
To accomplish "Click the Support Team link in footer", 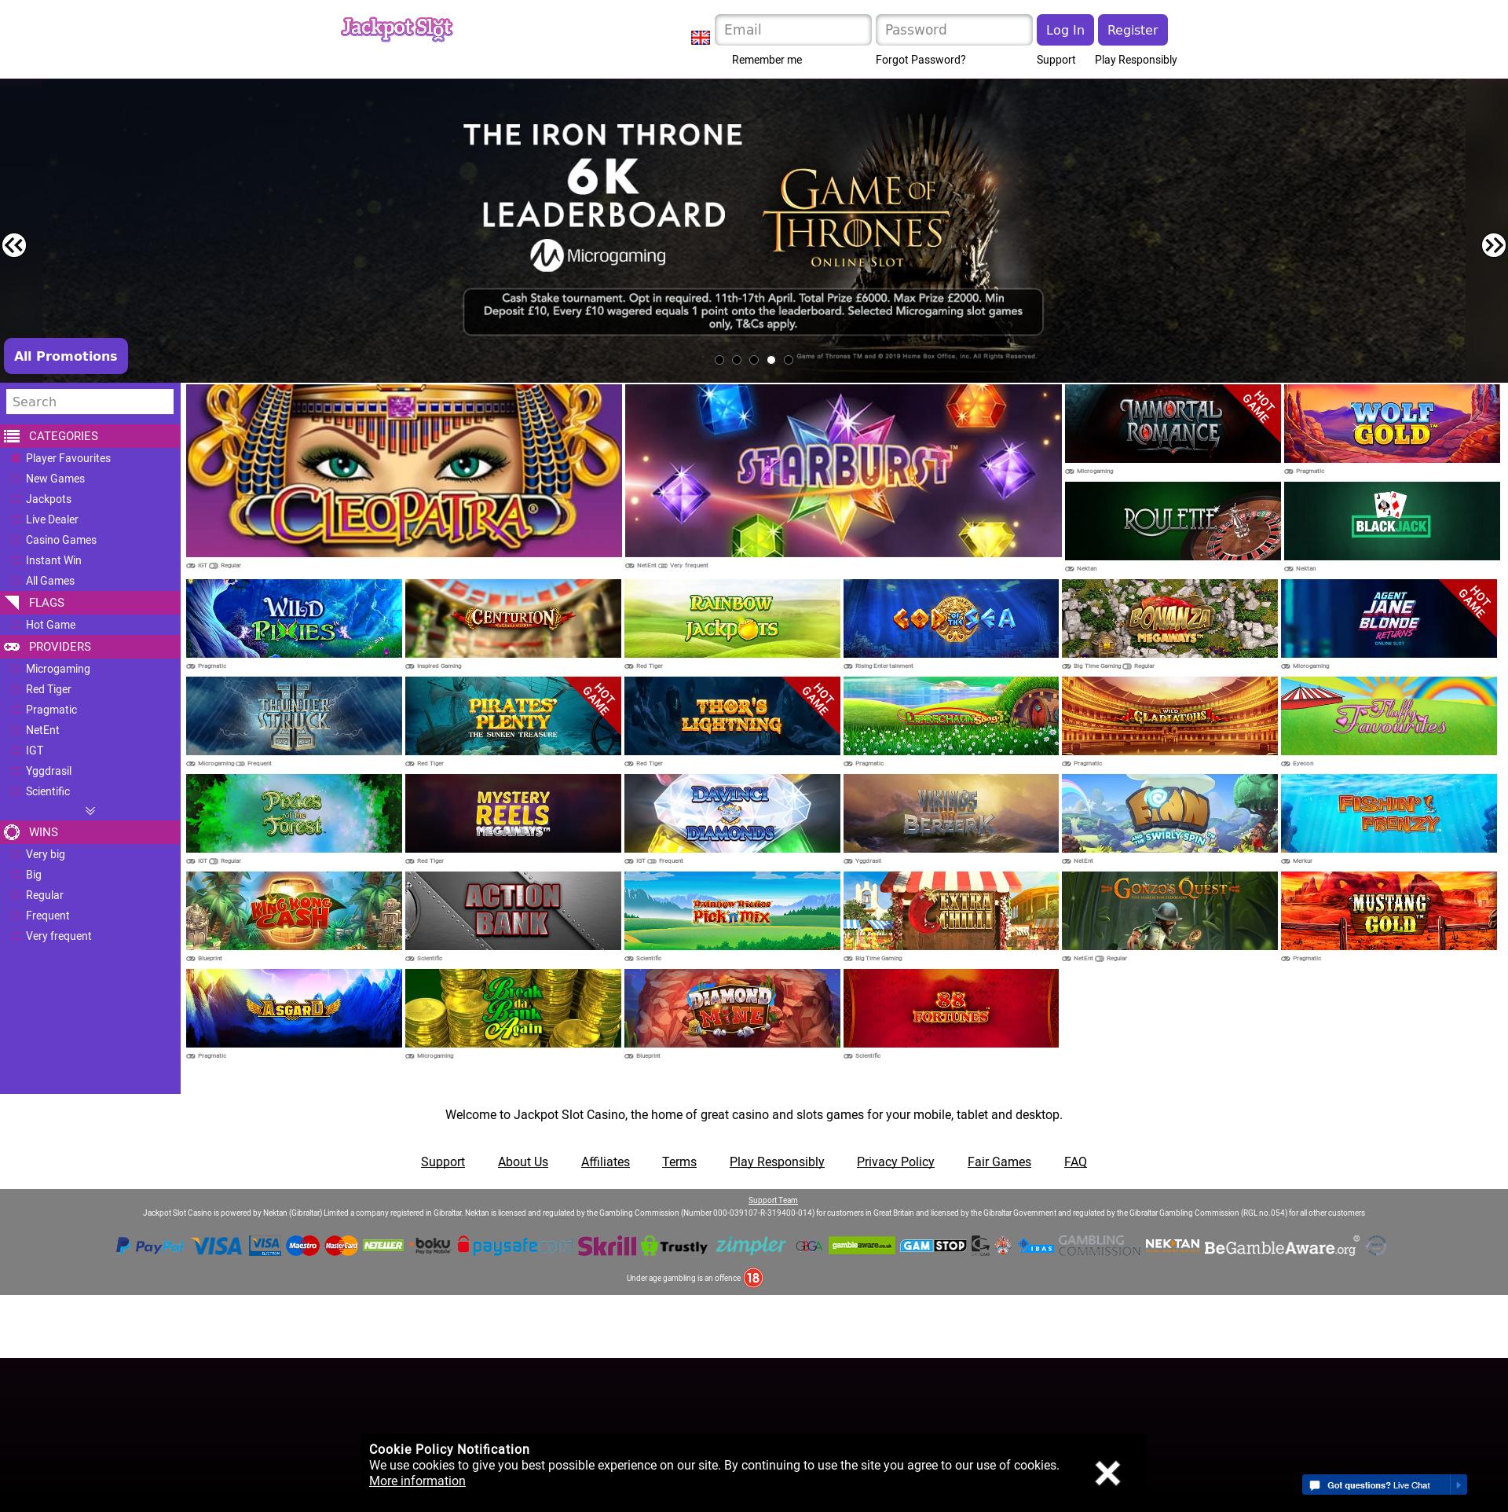I will [x=773, y=1200].
